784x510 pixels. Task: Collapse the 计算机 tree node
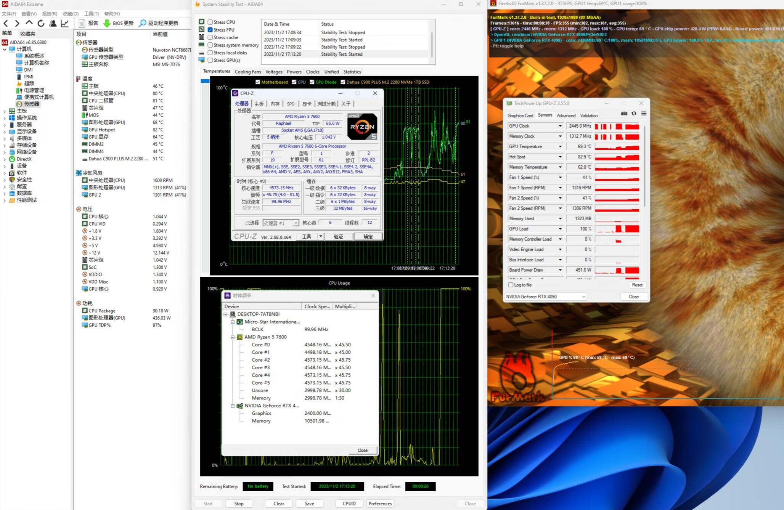pyautogui.click(x=5, y=49)
